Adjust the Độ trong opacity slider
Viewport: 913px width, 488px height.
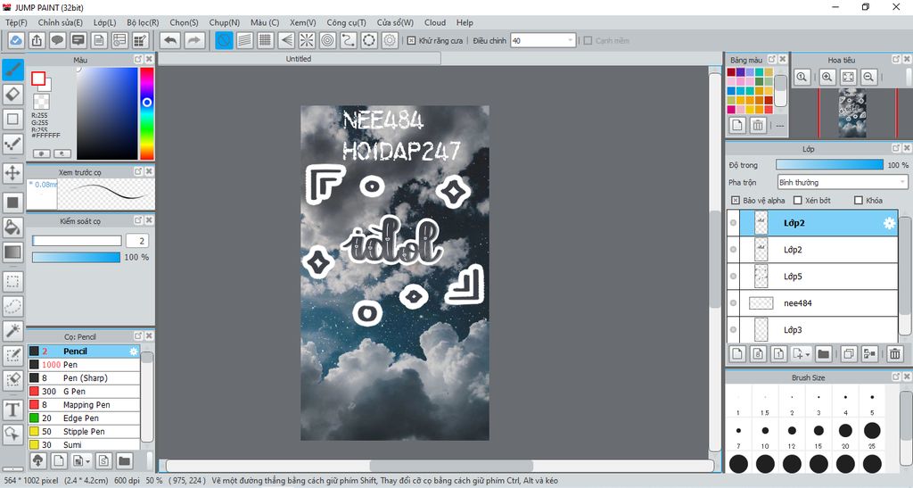point(829,165)
